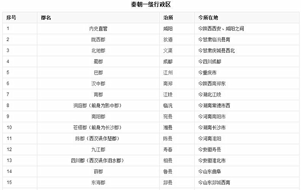The height and width of the screenshot is (190, 301).
Task: Select 陈郡（西汉误作楚郡）cell
Action: (98, 138)
